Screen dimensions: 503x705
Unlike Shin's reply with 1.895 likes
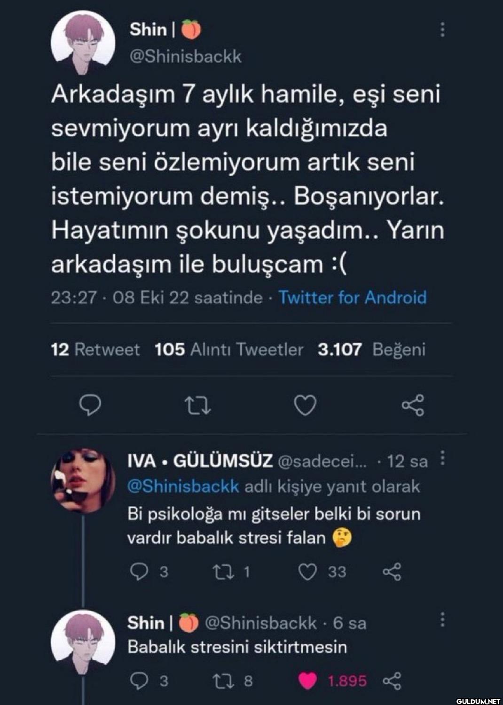click(x=308, y=681)
